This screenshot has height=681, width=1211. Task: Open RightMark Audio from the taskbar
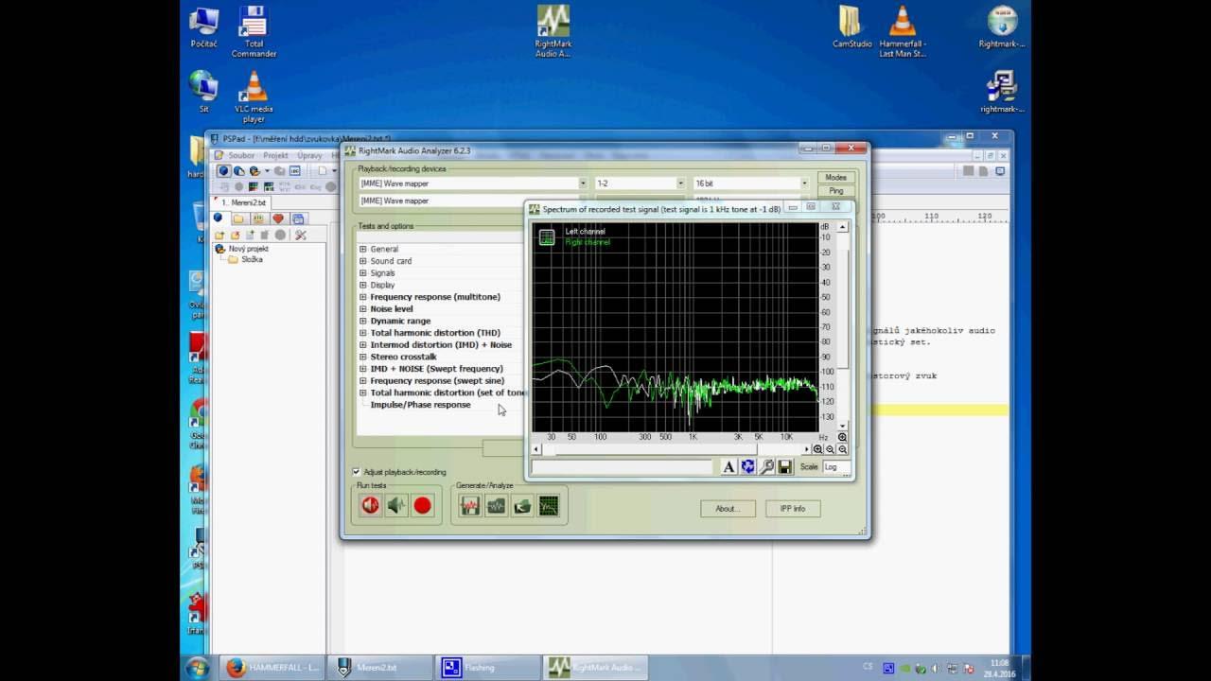tap(594, 667)
